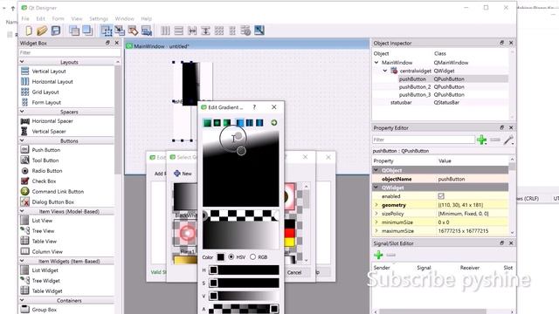Click green circular arrow in Edit Gradient

(273, 123)
